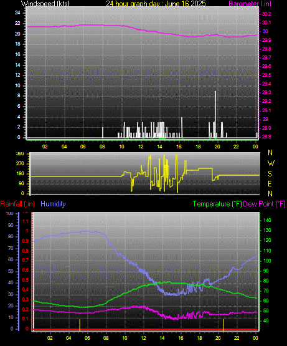Click the wind spike near hour 08

[x=103, y=132]
